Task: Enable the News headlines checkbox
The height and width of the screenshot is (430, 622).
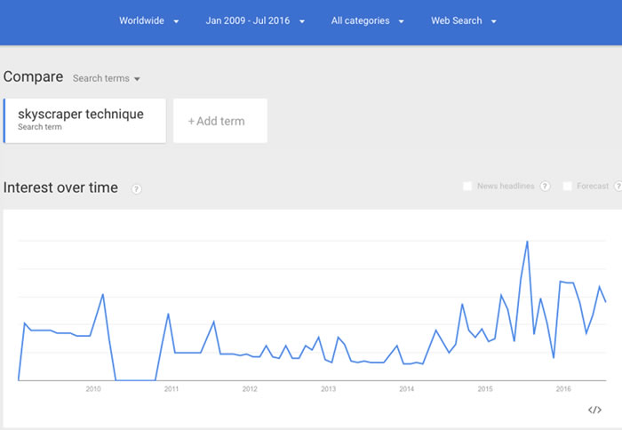Action: pyautogui.click(x=467, y=187)
